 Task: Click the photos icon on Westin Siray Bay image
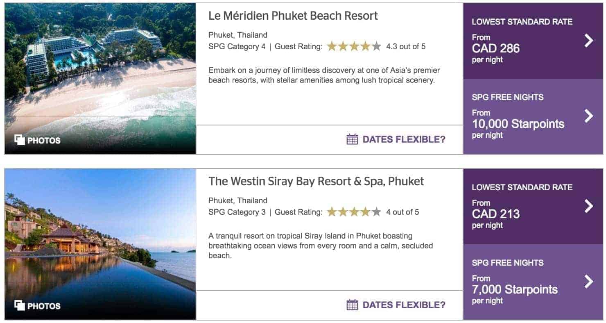pos(20,306)
